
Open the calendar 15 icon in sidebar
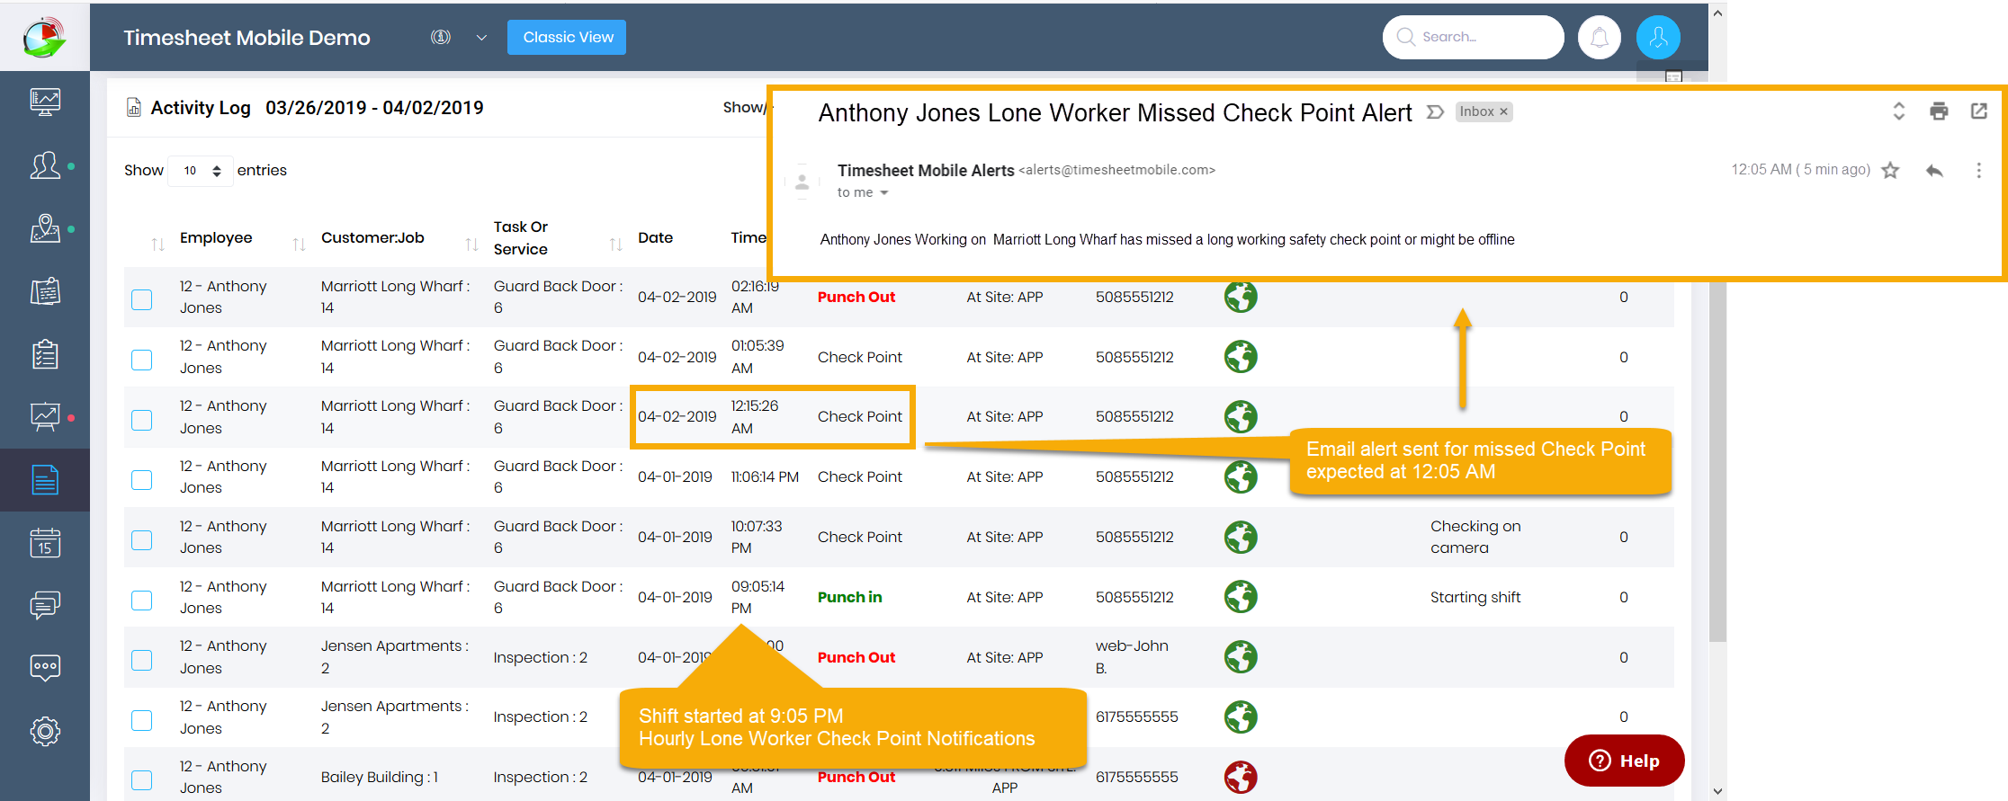[45, 543]
